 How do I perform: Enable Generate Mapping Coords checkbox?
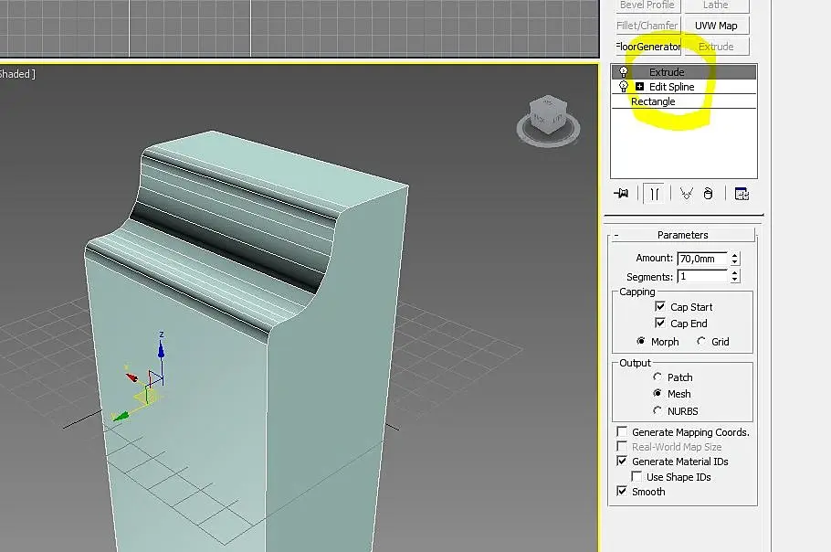click(x=622, y=432)
